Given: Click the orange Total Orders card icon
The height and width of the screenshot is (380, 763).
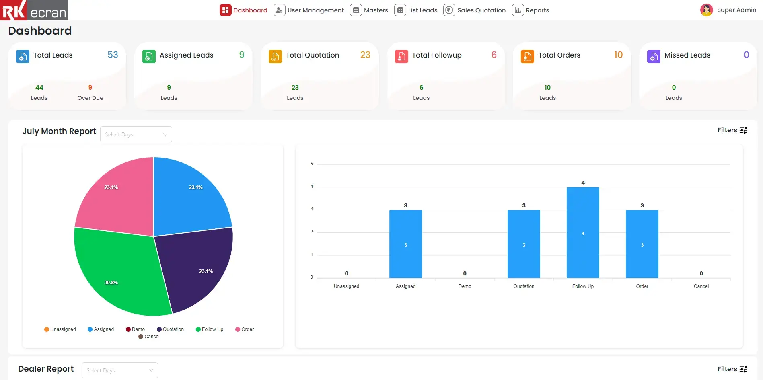Looking at the screenshot, I should [x=527, y=56].
